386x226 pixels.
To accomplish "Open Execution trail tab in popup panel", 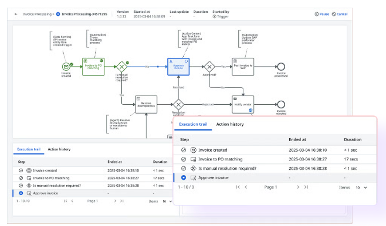I will (x=193, y=124).
